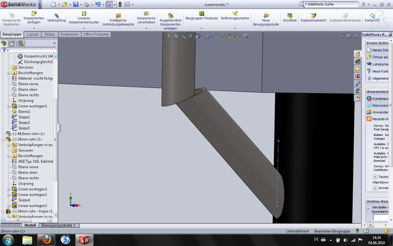Expand Linear austragen3 feature

pos(9,206)
